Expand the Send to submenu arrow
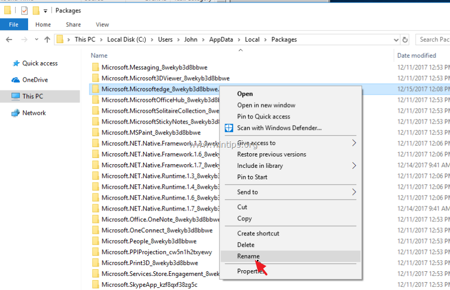Screen dimensions: 450x290 [354, 192]
